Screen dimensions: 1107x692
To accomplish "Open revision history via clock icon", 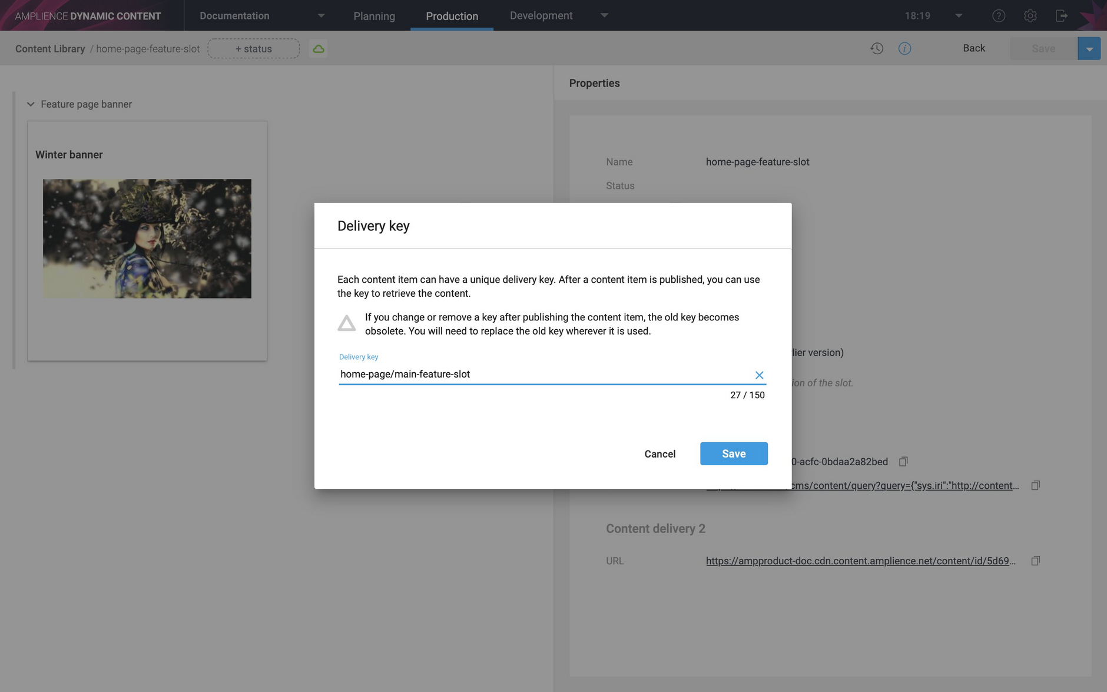I will click(877, 48).
